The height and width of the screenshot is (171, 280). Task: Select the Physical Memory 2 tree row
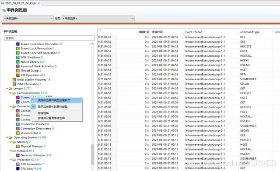pyautogui.click(x=31, y=146)
